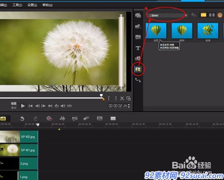Select the SP-I01.jpg clip on timeline
The image size is (224, 180).
pyautogui.click(x=19, y=150)
